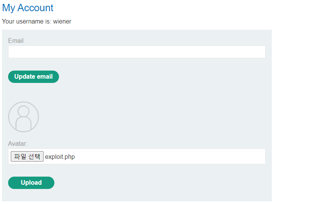The width and height of the screenshot is (325, 204).
Task: Focus the empty Email input box
Action: 136,52
